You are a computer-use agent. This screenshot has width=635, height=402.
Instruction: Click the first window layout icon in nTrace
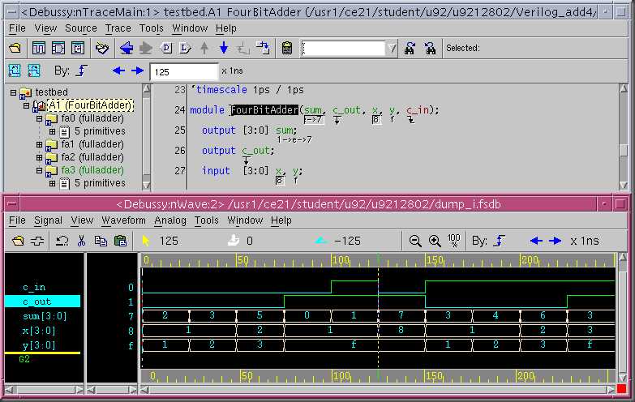tap(38, 48)
